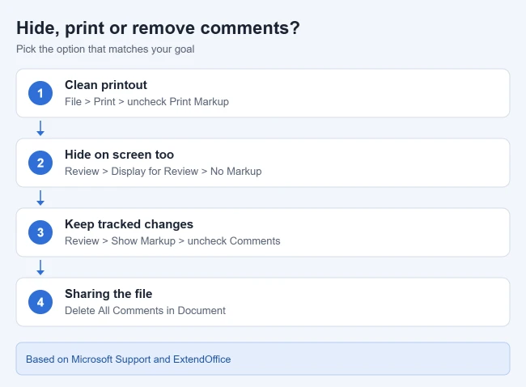Click 'Review > Show Markup > uncheck Comments' text

[x=172, y=241]
